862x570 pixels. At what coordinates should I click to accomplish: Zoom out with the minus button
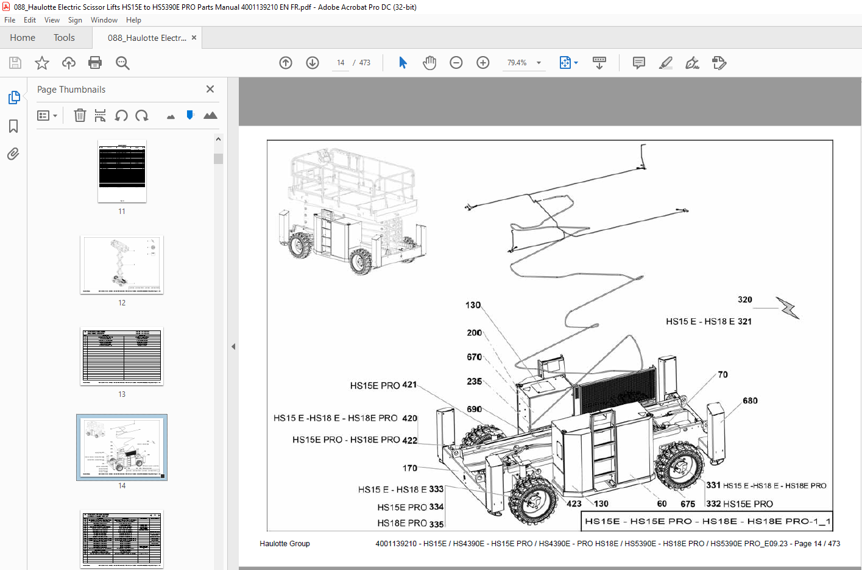(456, 63)
